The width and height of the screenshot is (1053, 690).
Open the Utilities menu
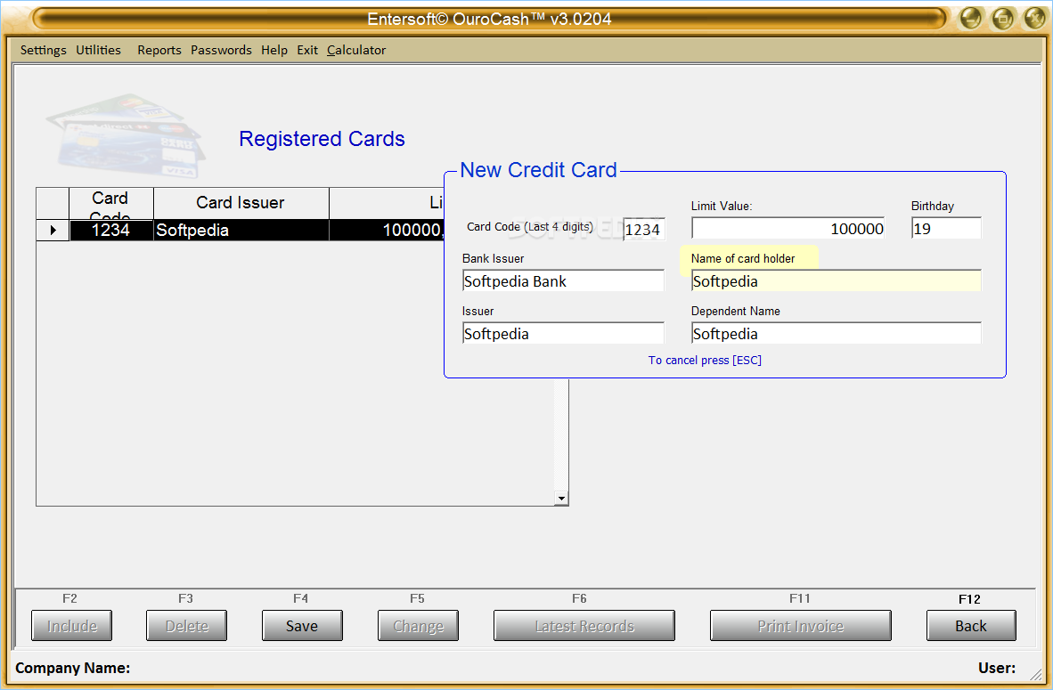(x=98, y=51)
